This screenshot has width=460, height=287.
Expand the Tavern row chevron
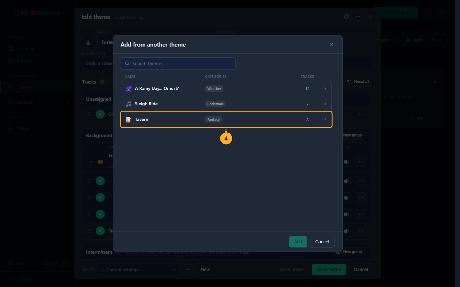325,119
